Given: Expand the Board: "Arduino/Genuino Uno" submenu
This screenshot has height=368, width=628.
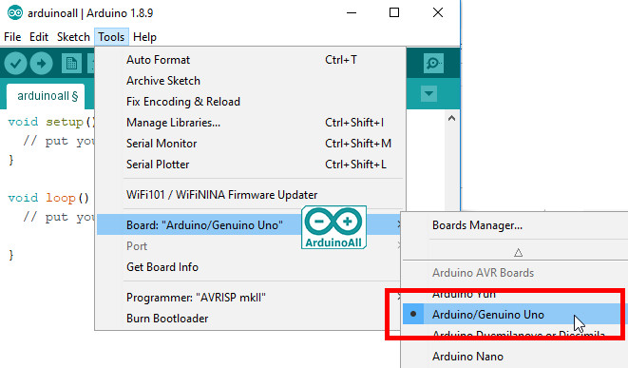Looking at the screenshot, I should click(x=250, y=224).
